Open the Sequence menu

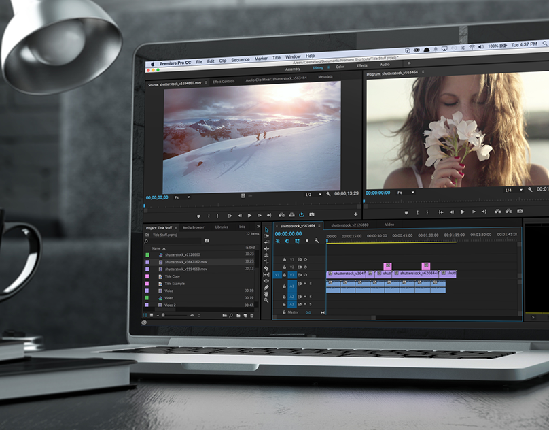(x=240, y=59)
